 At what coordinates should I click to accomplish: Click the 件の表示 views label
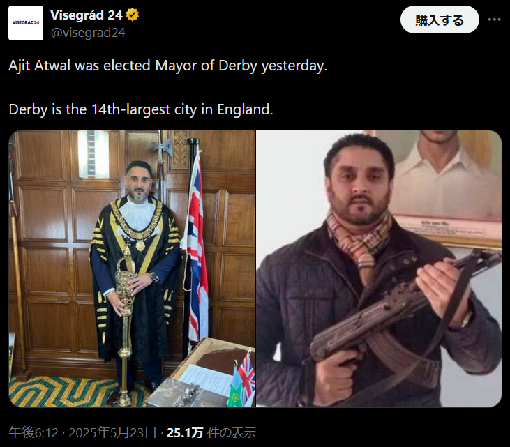point(231,432)
